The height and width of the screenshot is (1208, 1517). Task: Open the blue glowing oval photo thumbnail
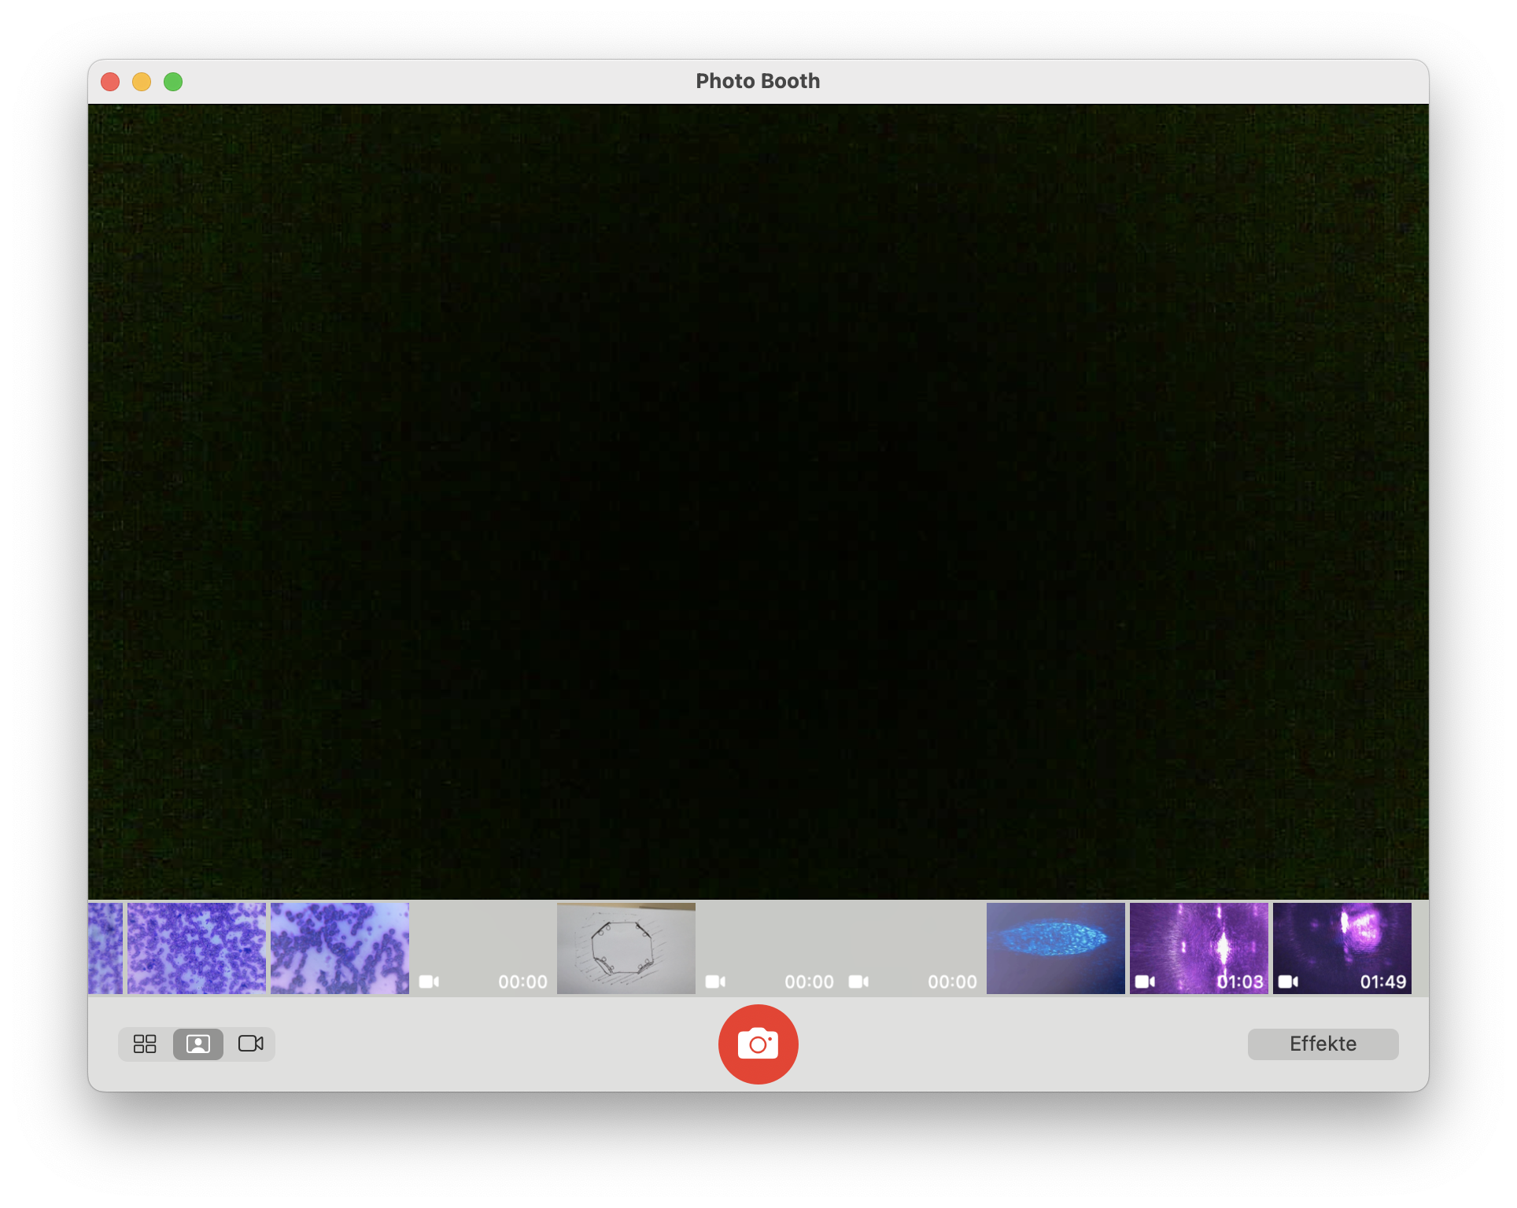1055,948
